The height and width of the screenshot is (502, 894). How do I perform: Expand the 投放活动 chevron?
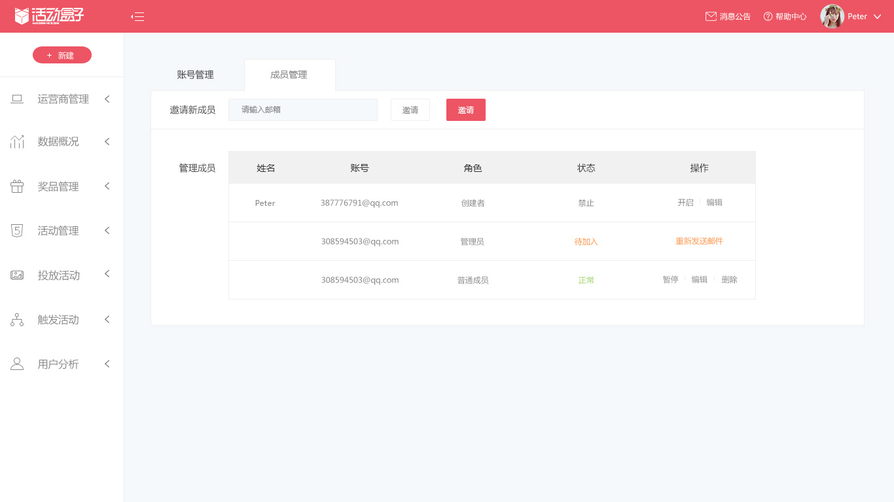click(107, 274)
